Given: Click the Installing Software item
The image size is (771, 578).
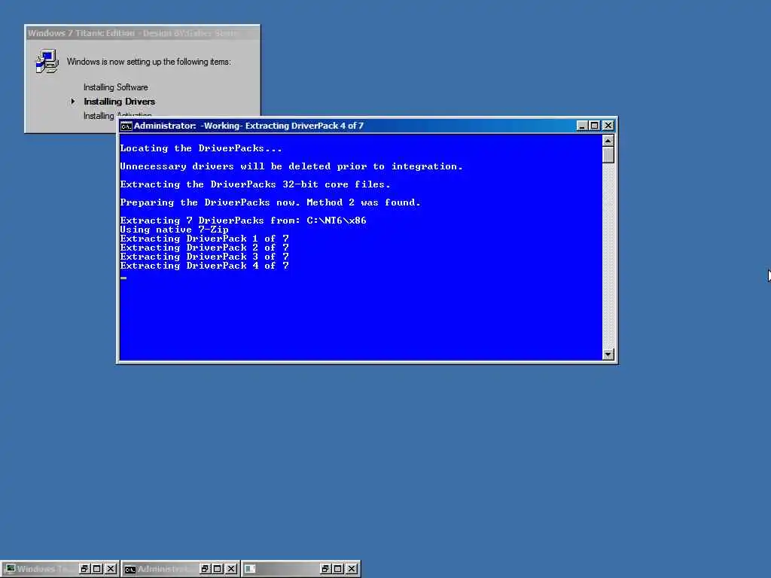Looking at the screenshot, I should click(x=115, y=87).
